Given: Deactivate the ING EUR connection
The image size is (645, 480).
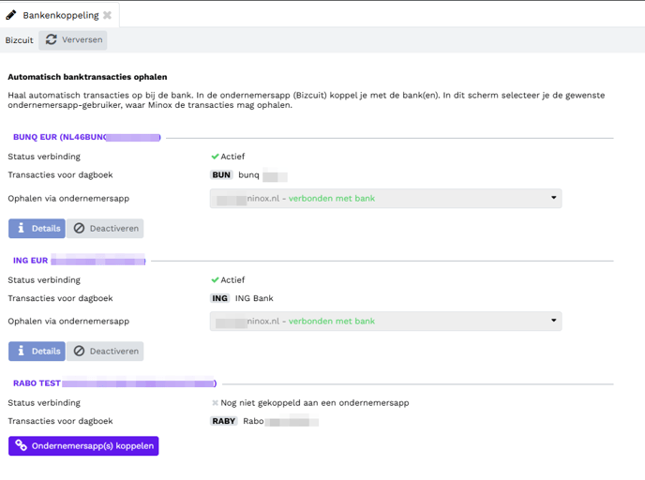Looking at the screenshot, I should [x=105, y=352].
